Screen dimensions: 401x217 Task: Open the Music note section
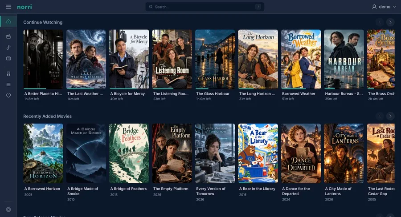pos(8,48)
